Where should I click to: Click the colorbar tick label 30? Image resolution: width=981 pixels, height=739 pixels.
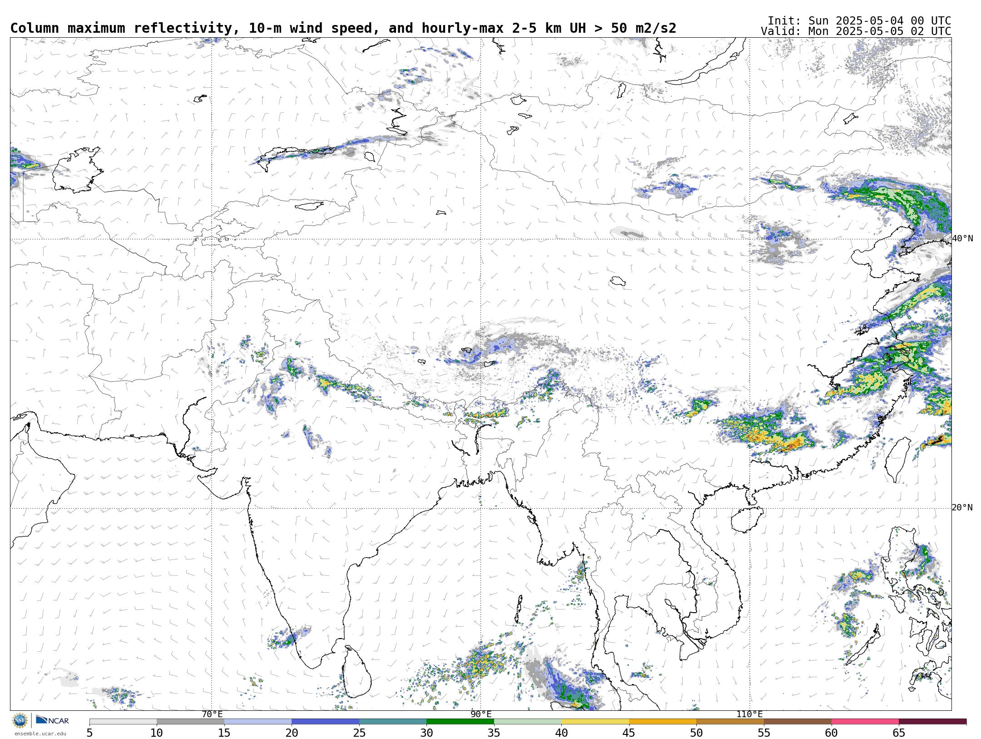[x=426, y=733]
